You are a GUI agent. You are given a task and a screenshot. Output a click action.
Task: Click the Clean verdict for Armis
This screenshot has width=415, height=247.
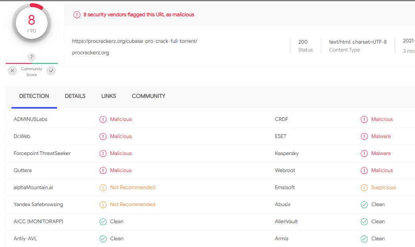click(378, 239)
